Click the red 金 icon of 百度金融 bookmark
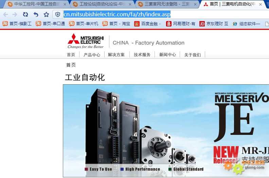 point(137,23)
